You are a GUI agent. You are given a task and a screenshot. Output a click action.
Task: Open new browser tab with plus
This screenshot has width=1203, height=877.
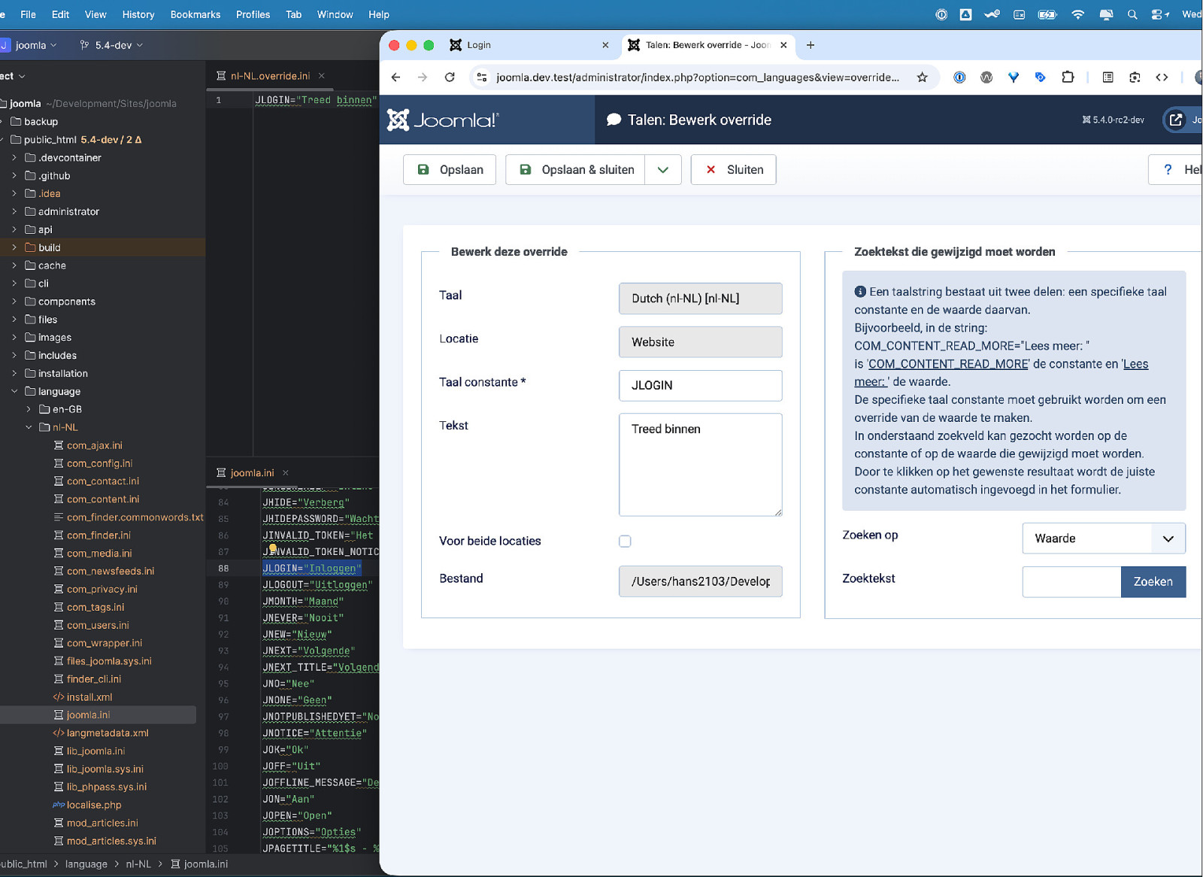(810, 45)
